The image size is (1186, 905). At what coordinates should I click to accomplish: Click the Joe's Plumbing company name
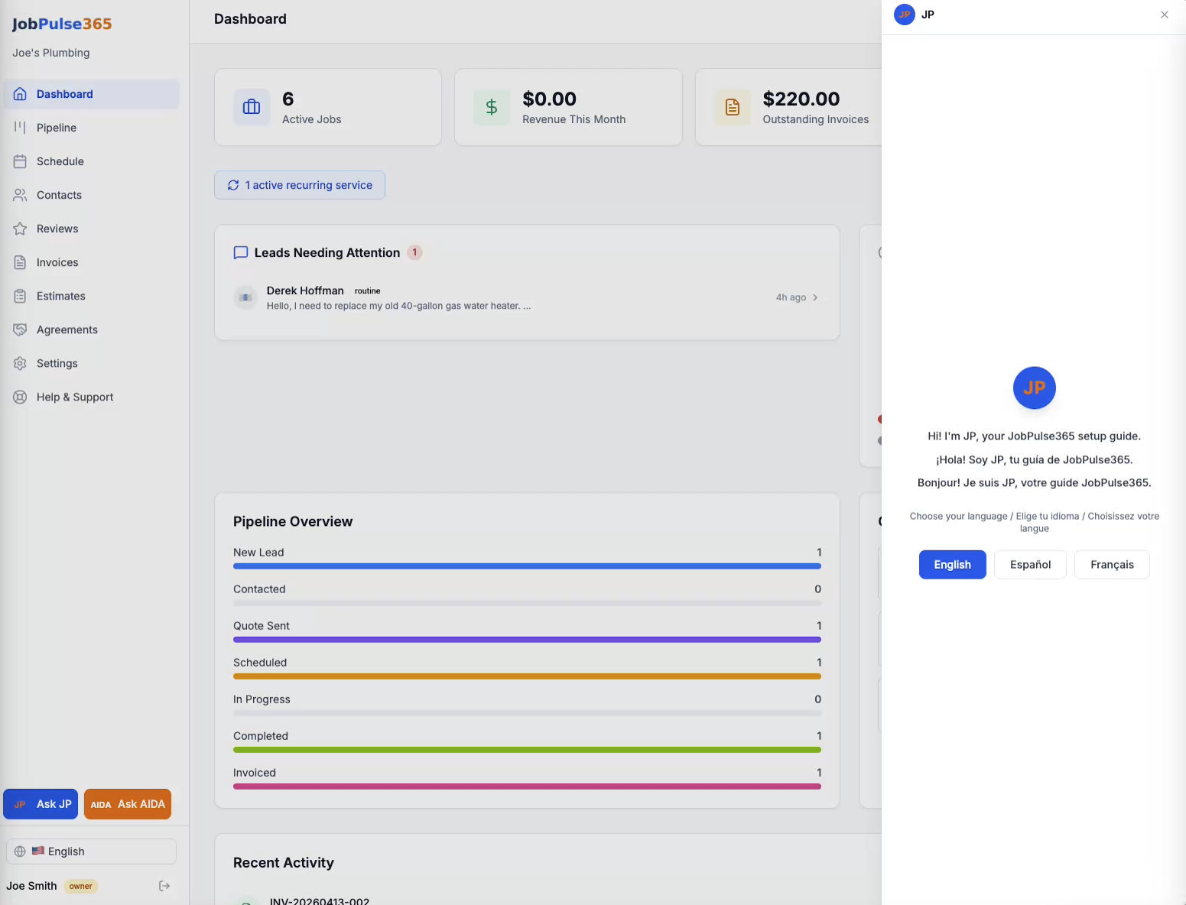tap(50, 53)
